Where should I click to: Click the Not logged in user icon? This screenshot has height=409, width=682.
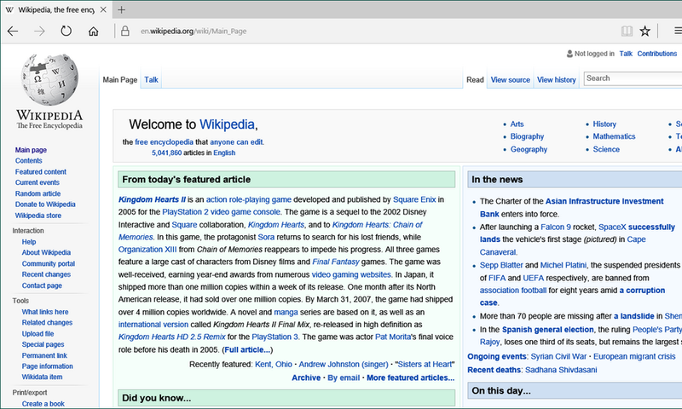pyautogui.click(x=569, y=54)
